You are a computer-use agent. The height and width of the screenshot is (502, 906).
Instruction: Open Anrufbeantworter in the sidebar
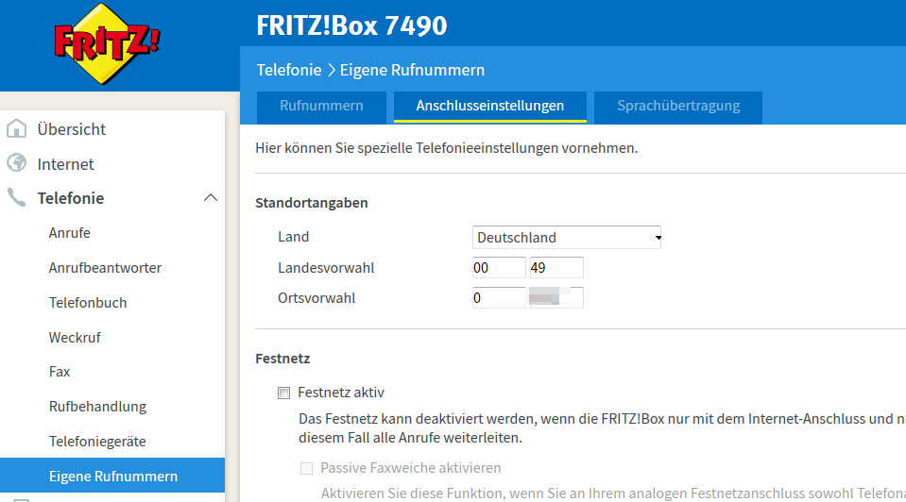click(x=105, y=268)
